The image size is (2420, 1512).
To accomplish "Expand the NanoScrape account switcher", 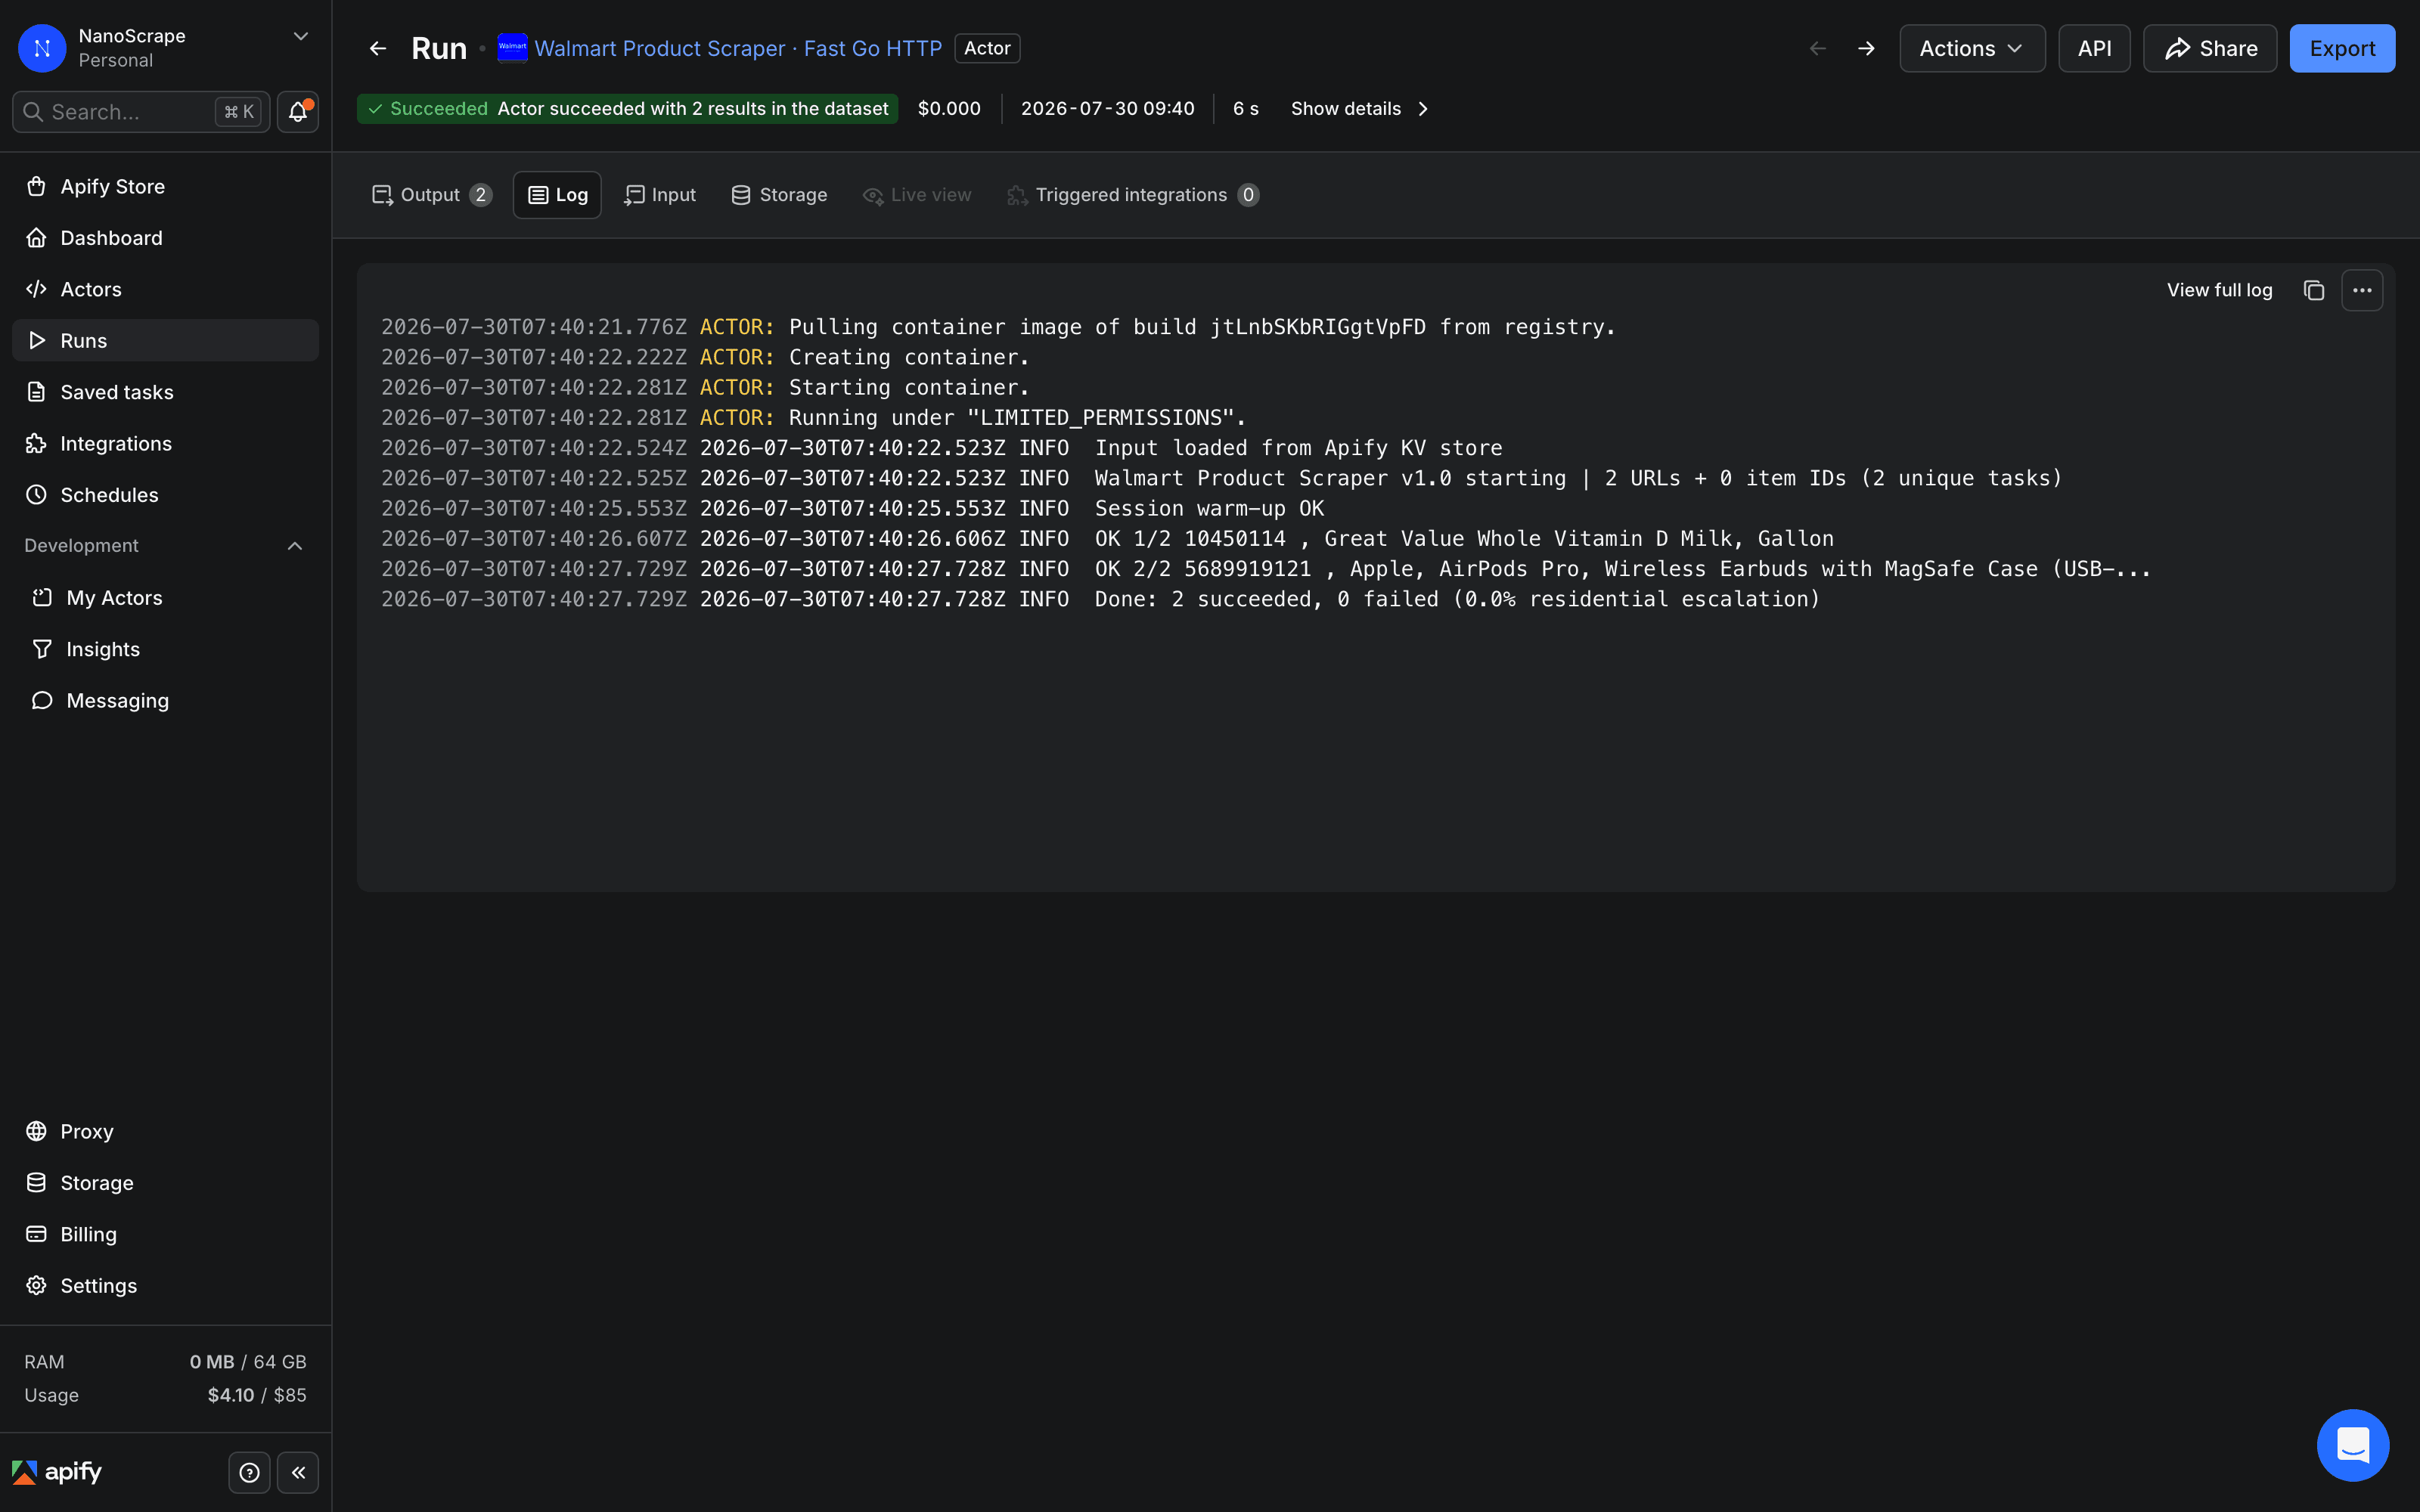I will pos(300,36).
